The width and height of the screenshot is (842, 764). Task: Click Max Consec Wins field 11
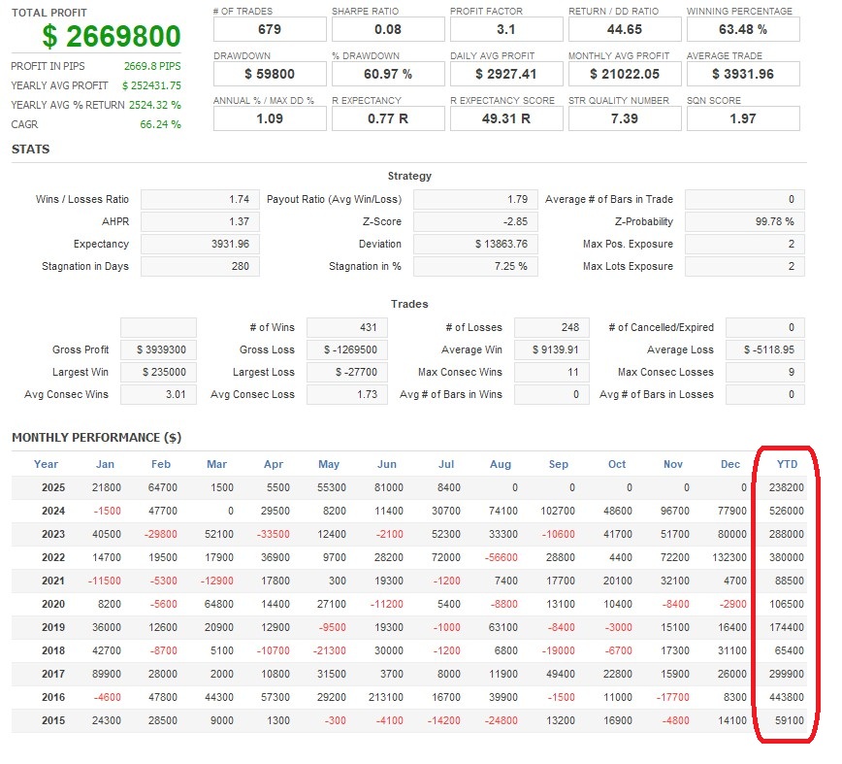point(552,373)
